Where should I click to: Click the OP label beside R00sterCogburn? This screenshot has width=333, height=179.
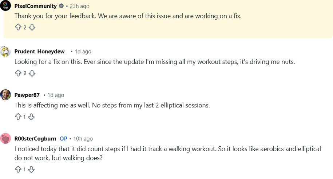click(63, 139)
